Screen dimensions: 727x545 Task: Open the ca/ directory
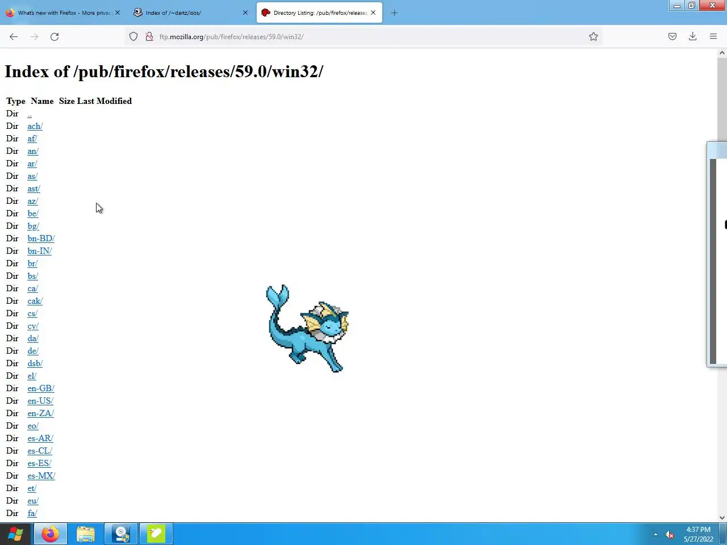(x=32, y=288)
